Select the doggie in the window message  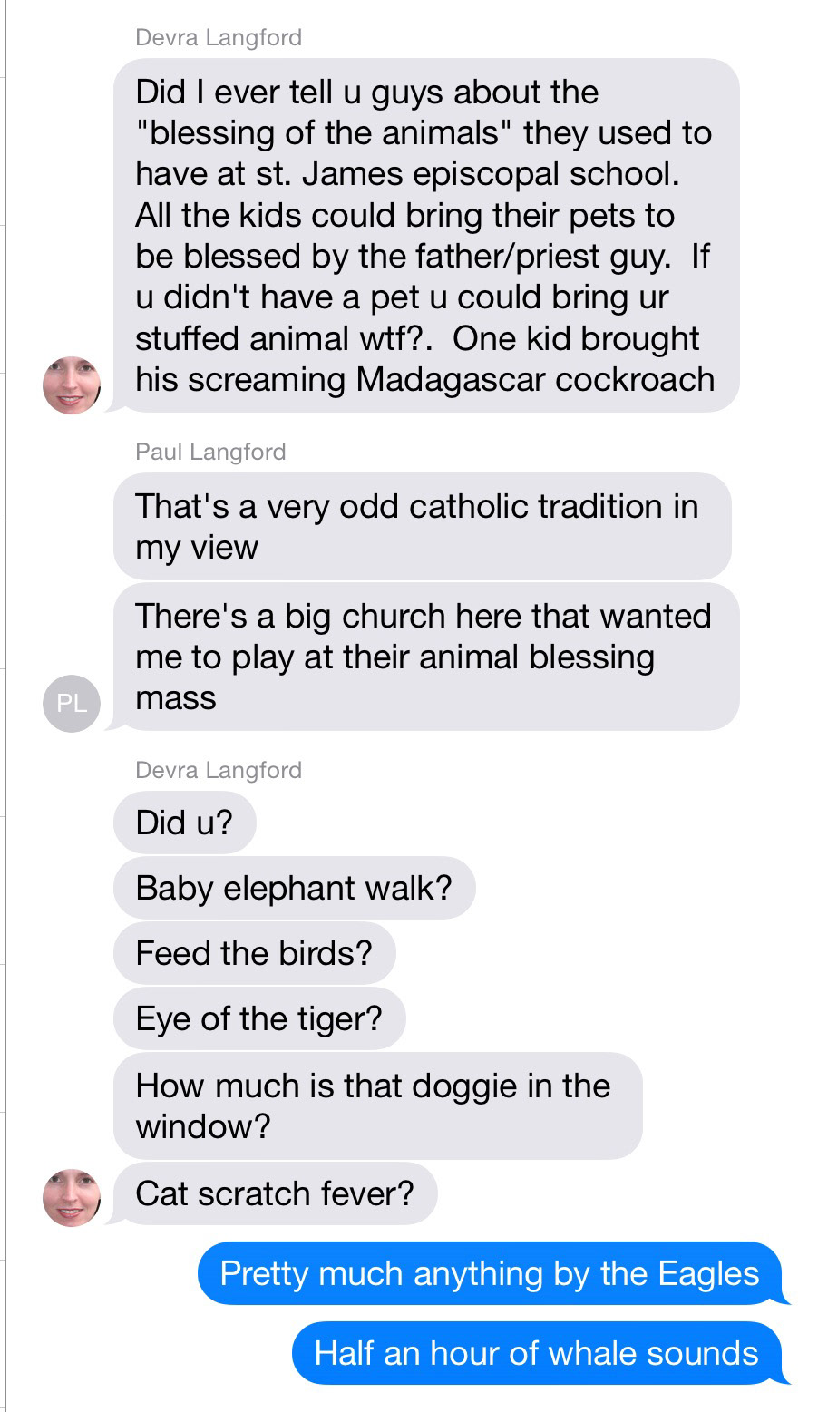pos(376,1105)
